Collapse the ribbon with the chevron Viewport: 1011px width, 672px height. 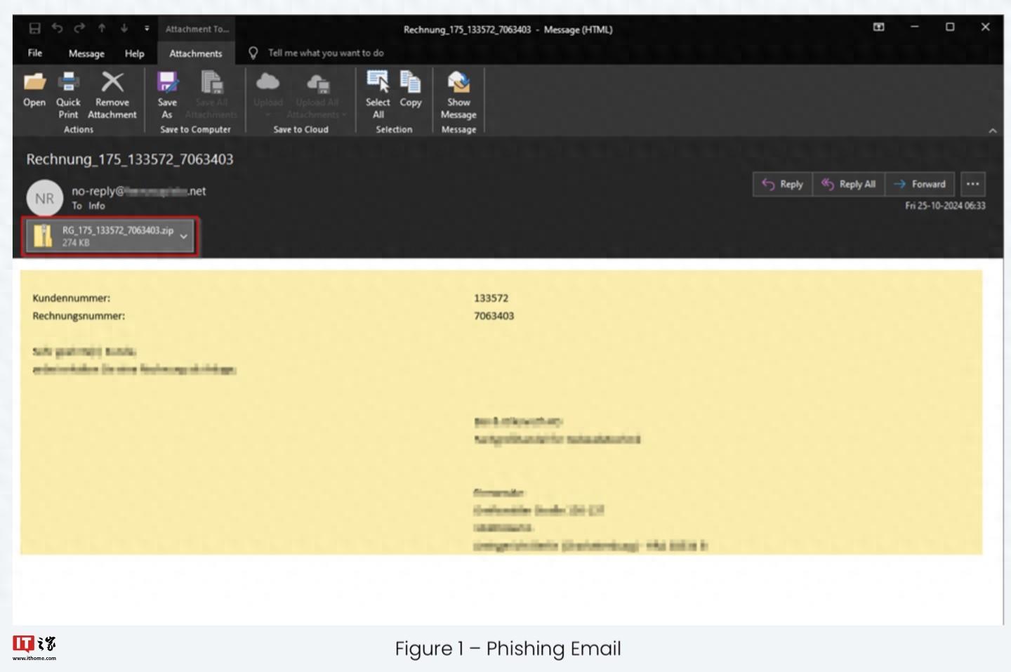993,131
